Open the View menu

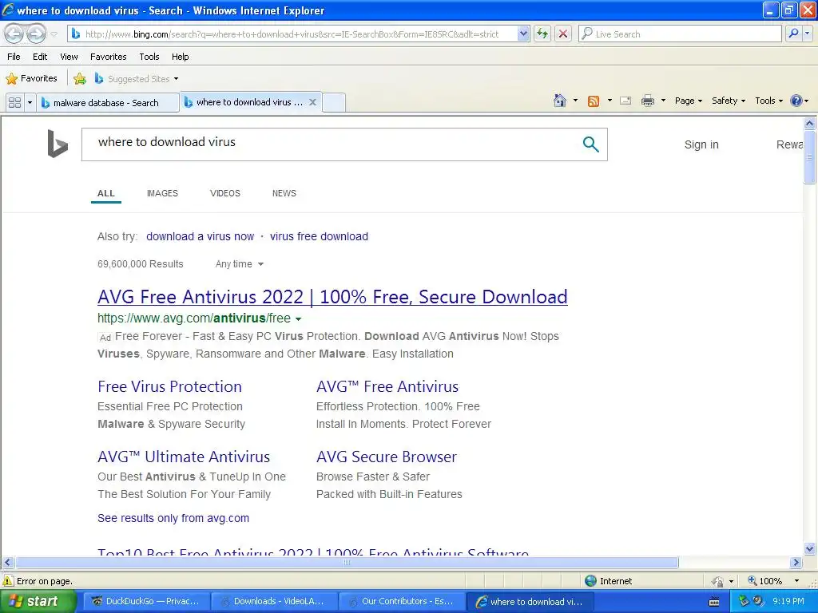coord(69,57)
